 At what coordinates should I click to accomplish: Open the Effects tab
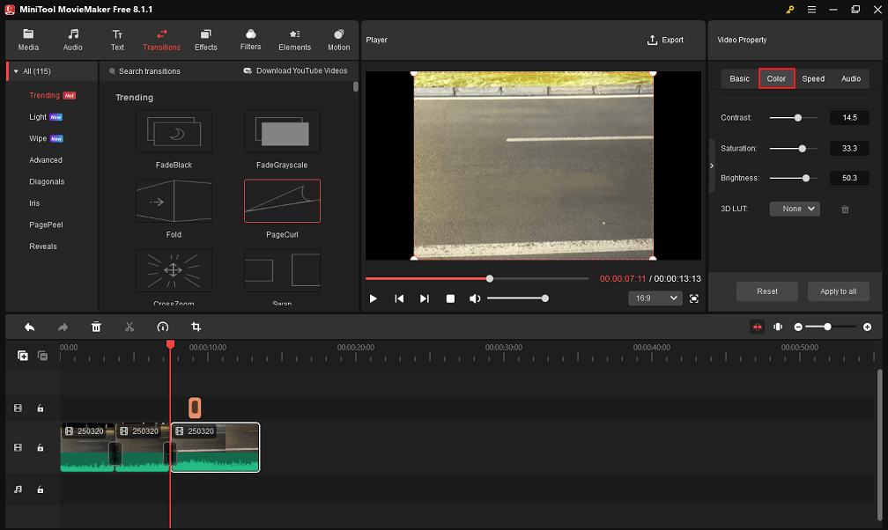[x=205, y=40]
